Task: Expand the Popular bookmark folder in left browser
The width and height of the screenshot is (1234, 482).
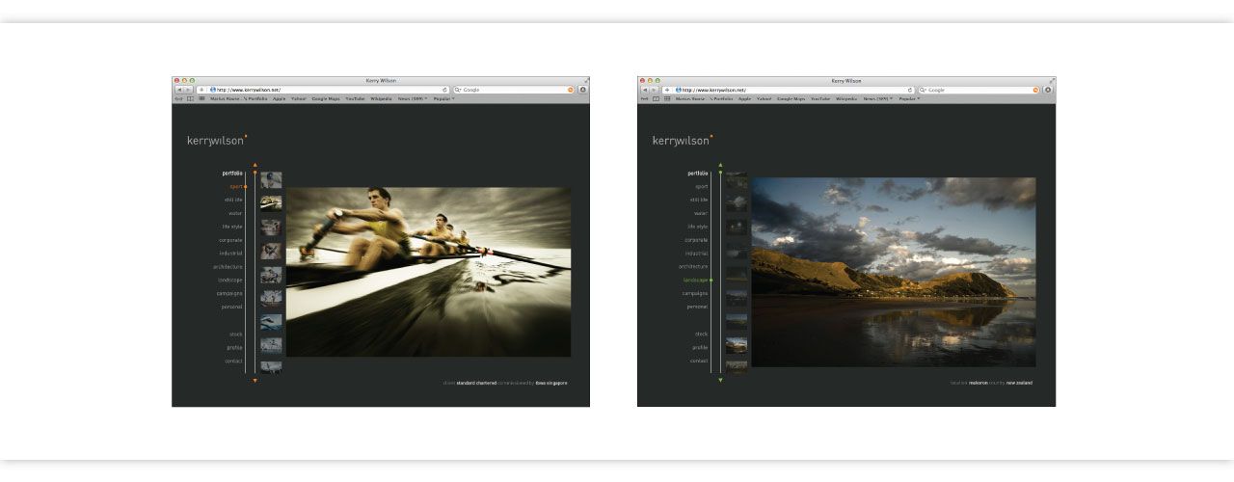Action: (443, 98)
